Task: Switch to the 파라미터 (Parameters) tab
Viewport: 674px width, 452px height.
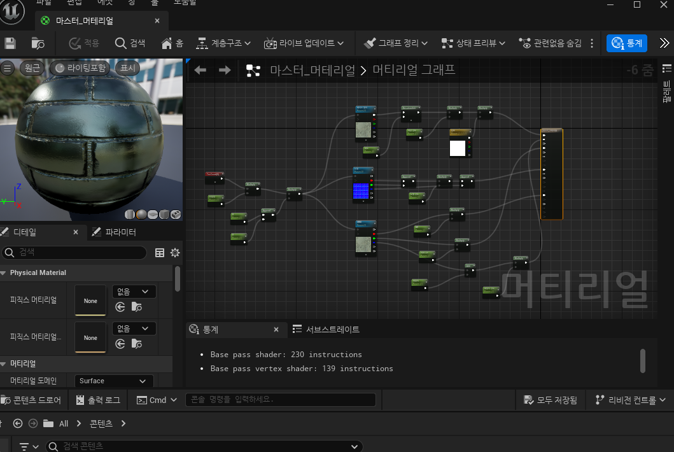Action: [x=115, y=232]
